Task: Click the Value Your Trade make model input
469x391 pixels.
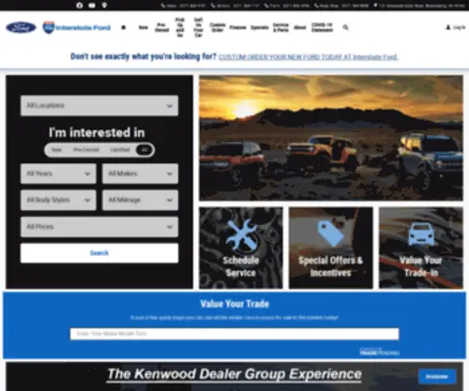Action: [234, 334]
